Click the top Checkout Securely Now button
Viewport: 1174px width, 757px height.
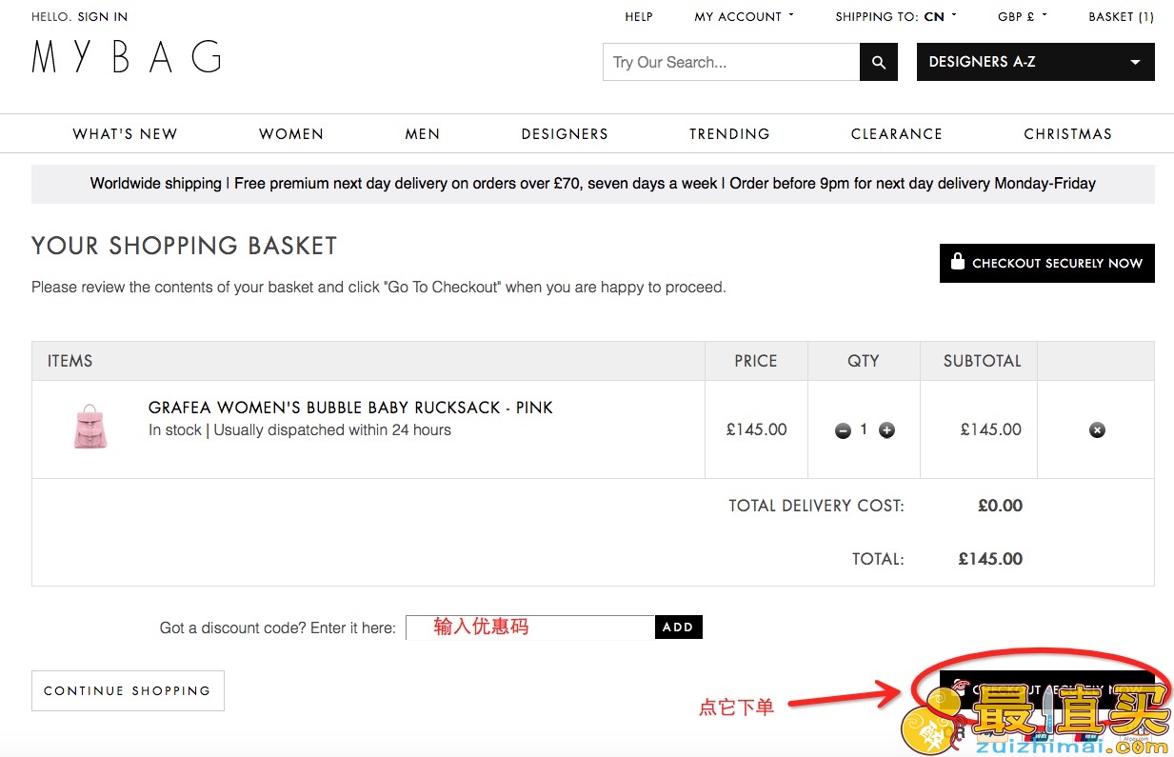pyautogui.click(x=1047, y=263)
